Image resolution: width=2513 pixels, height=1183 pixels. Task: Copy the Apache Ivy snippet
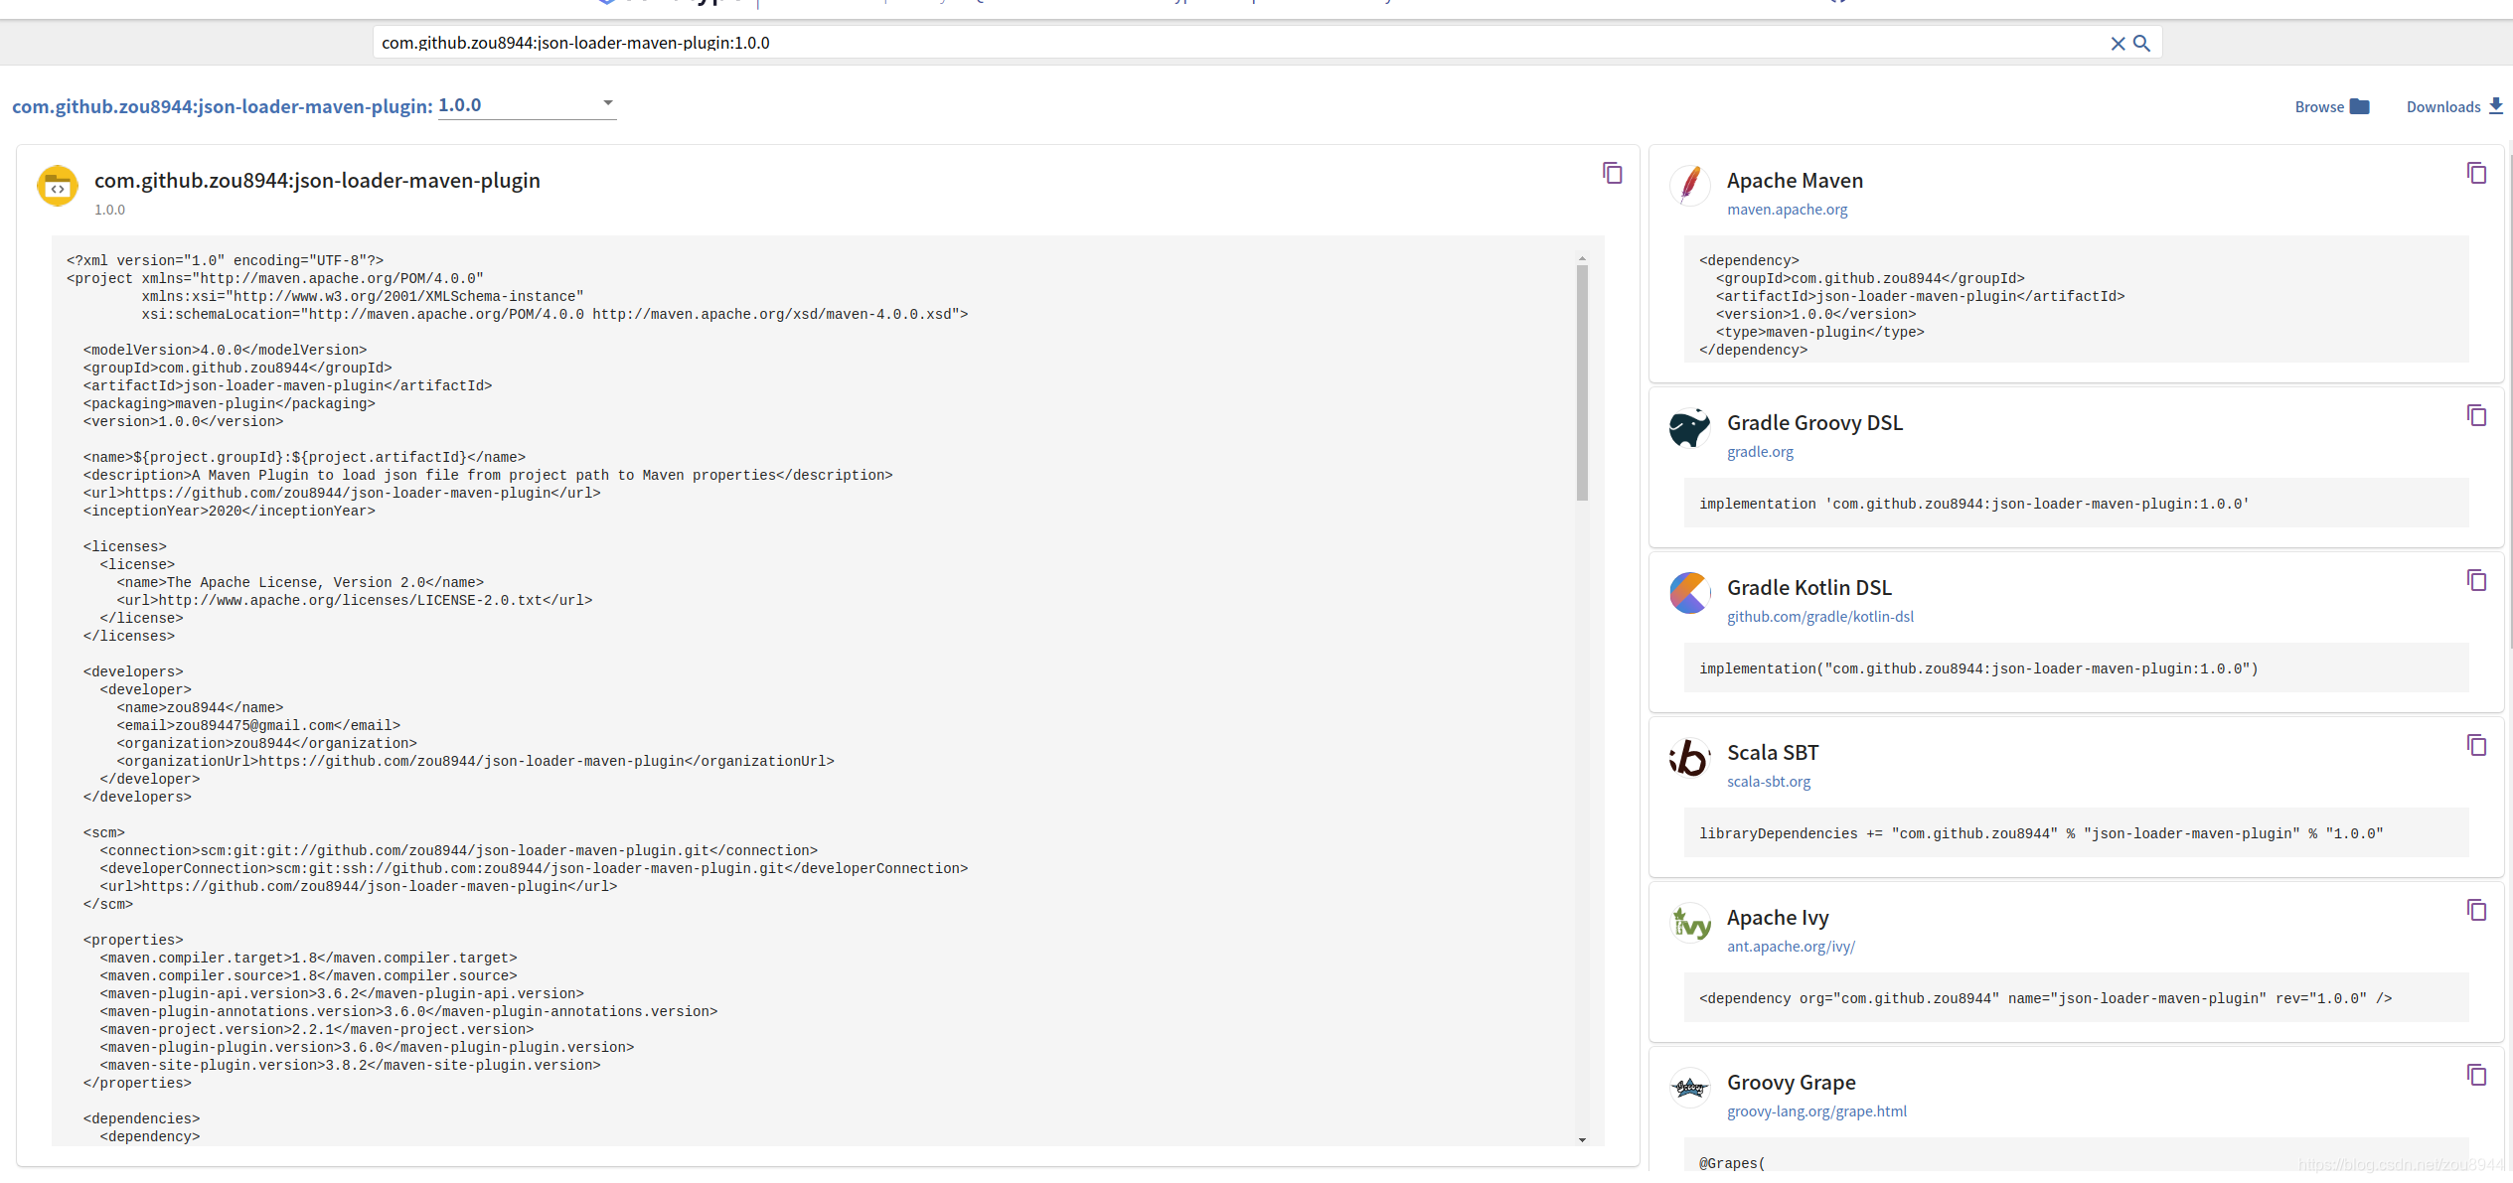click(2476, 910)
